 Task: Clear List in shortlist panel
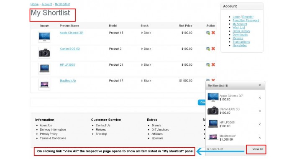[215, 149]
